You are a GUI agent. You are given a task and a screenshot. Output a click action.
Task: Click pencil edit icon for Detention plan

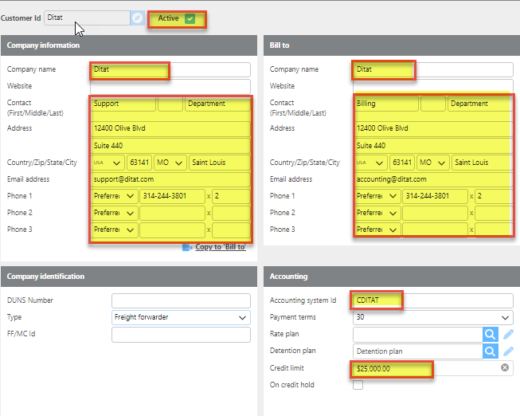pos(508,351)
